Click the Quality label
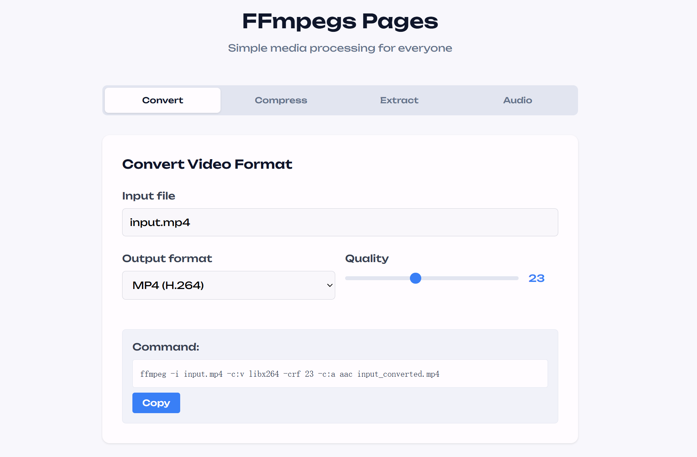Screen dimensions: 697x457 pyautogui.click(x=367, y=259)
